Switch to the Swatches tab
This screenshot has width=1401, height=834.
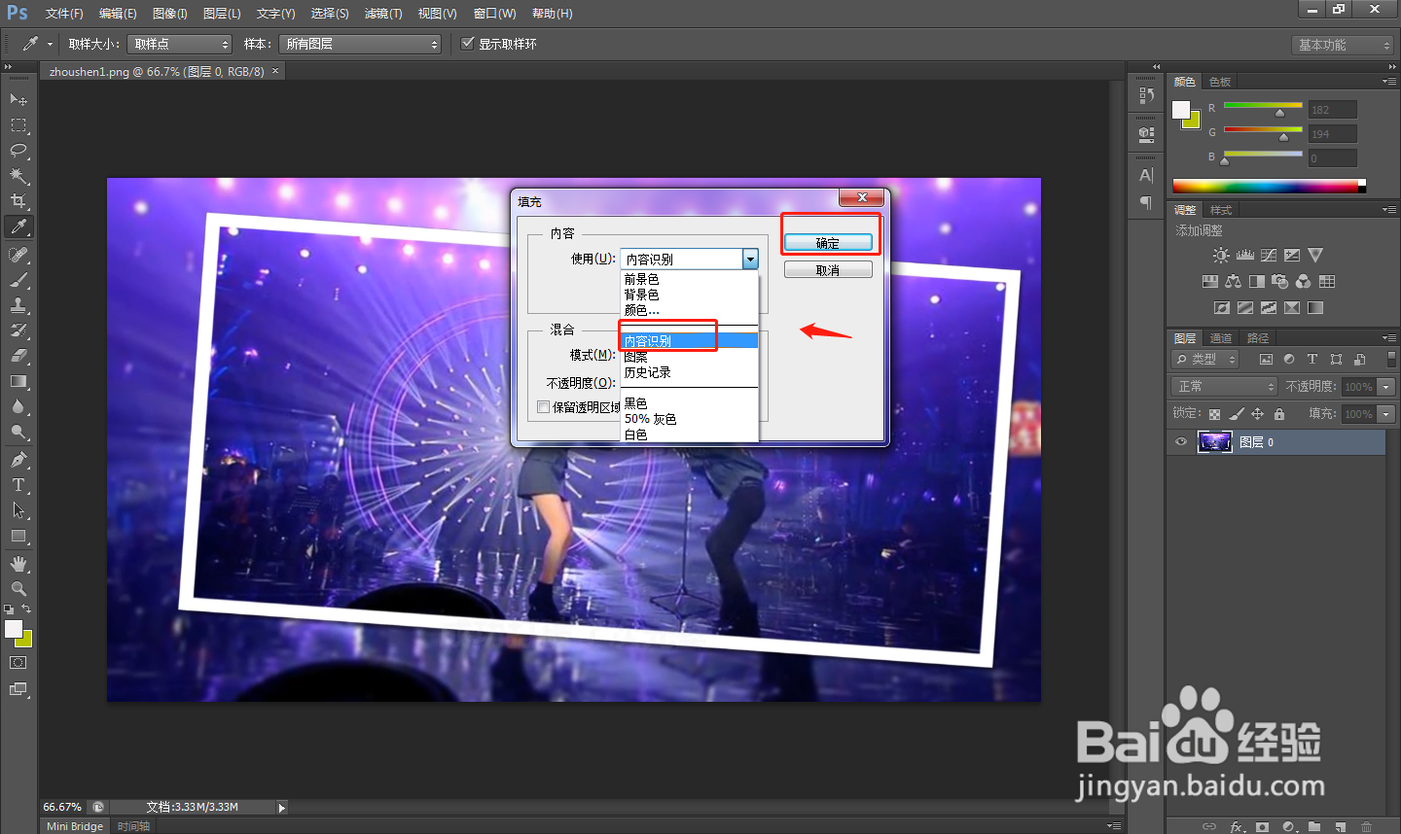pos(1220,82)
